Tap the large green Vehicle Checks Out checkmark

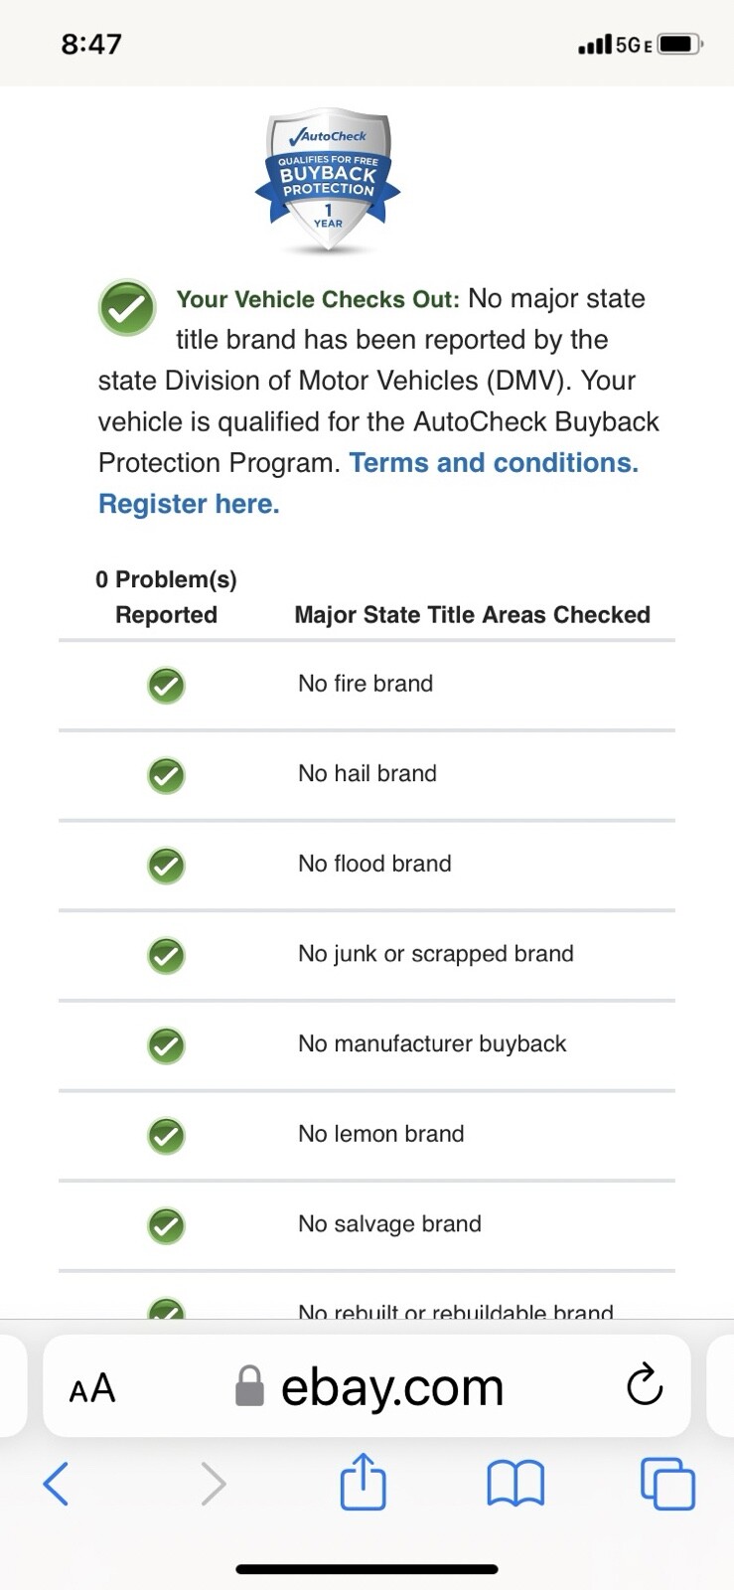pyautogui.click(x=127, y=308)
